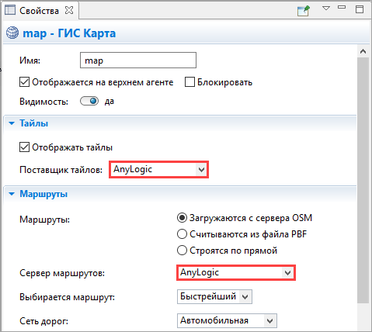Click the GIS map globe icon
Screen dimensions: 372x332
(x=12, y=33)
